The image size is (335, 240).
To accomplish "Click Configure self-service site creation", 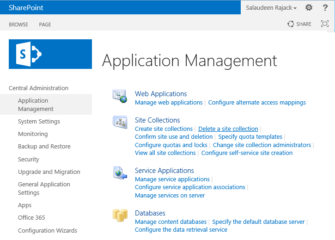I will [247, 153].
